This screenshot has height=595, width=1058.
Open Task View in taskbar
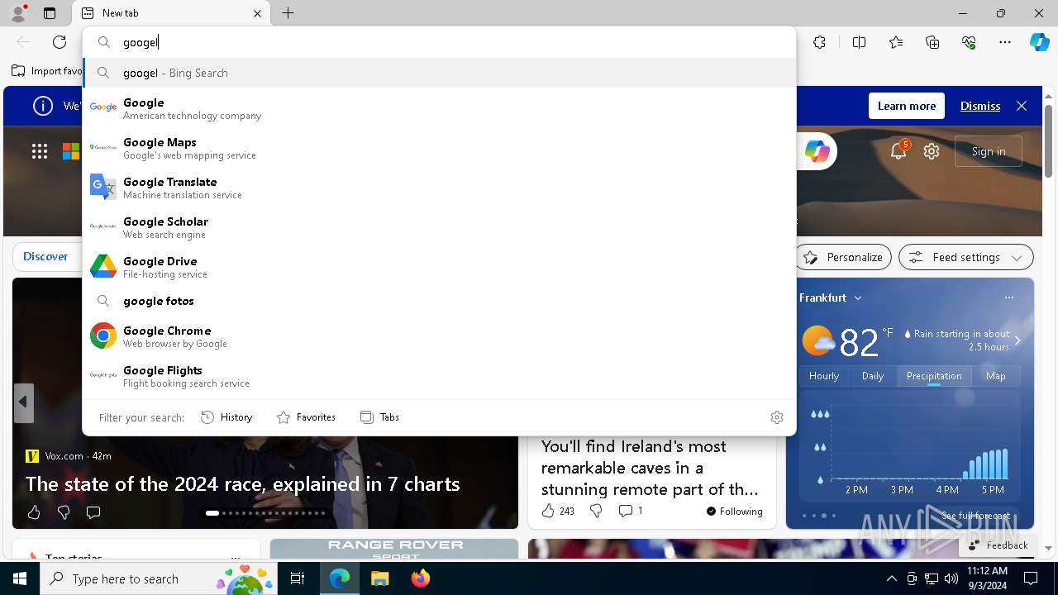(x=298, y=578)
